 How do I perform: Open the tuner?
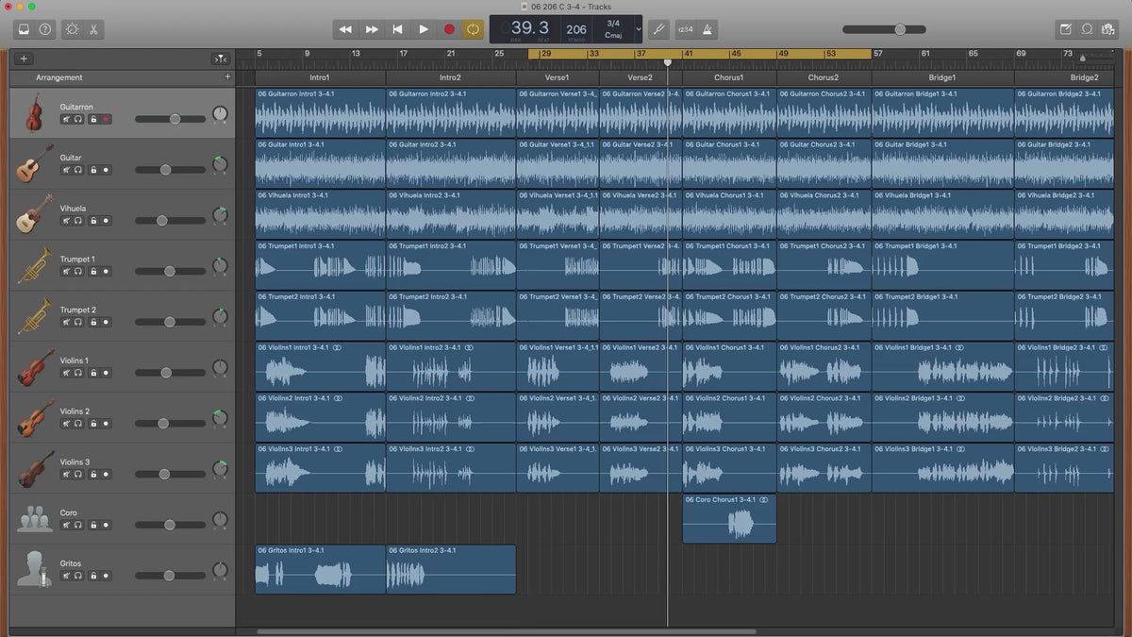pyautogui.click(x=659, y=29)
